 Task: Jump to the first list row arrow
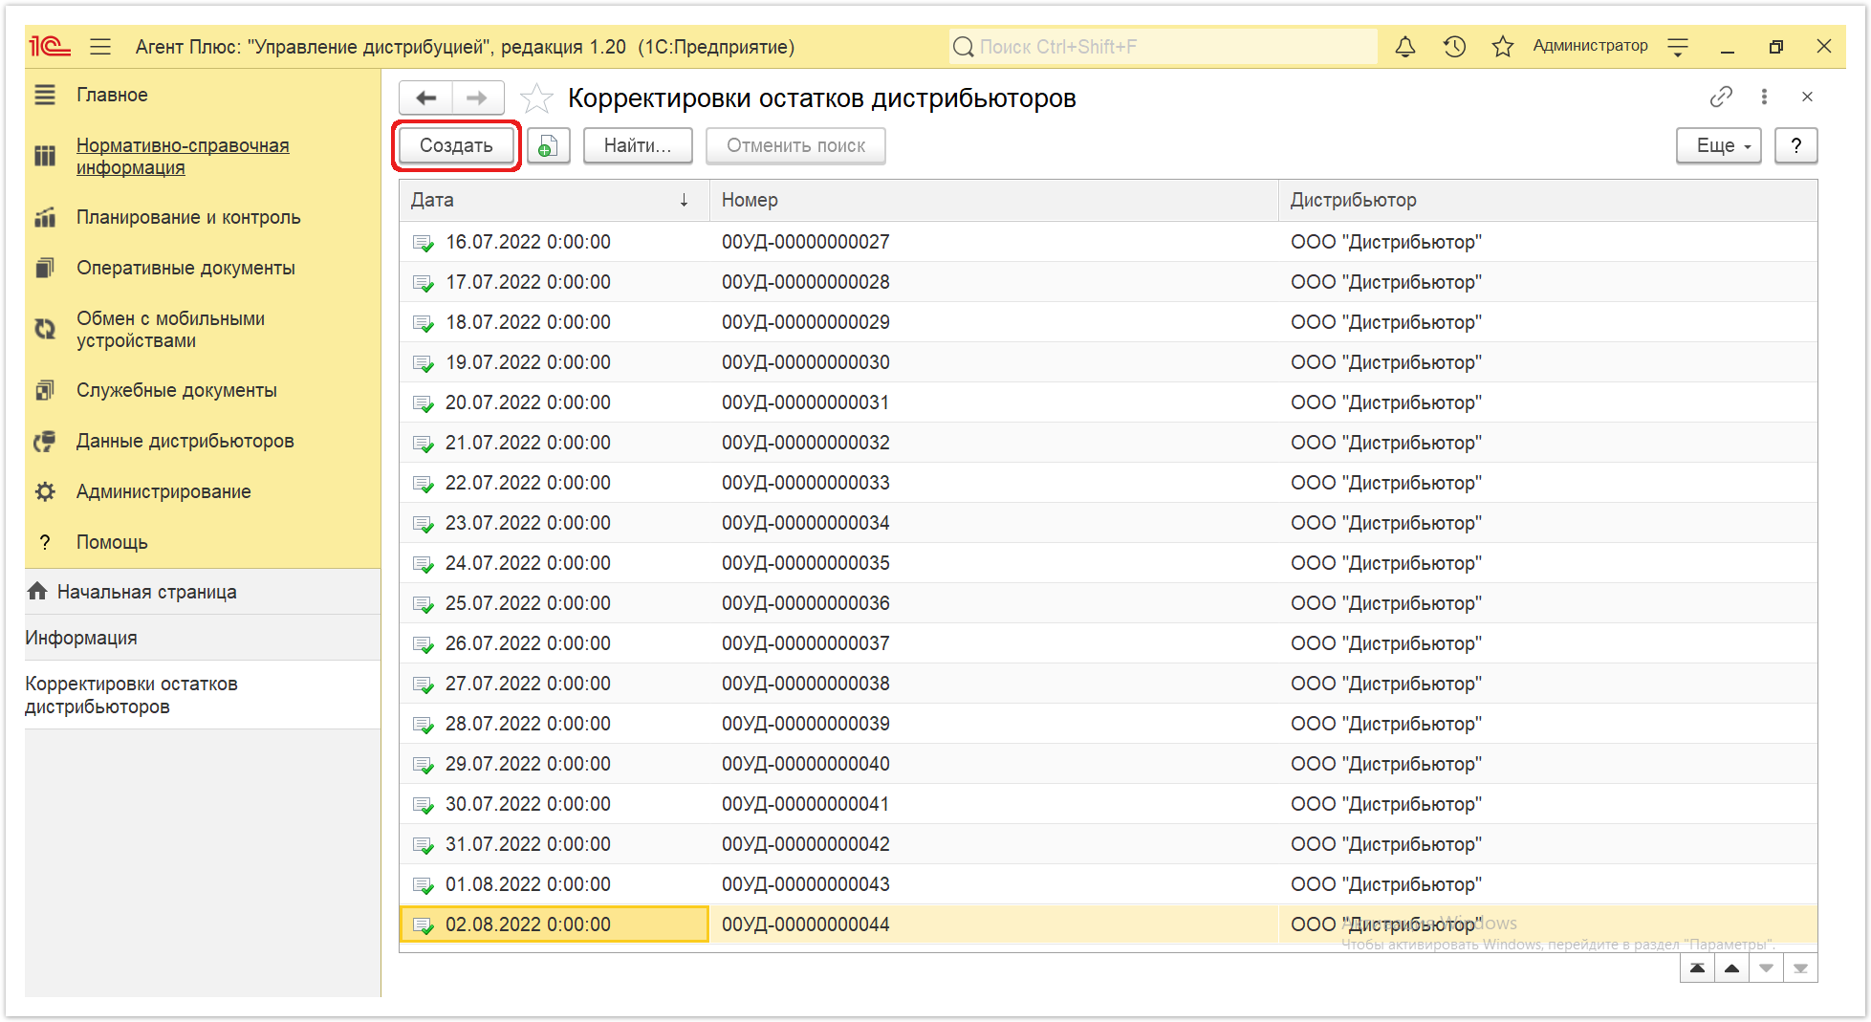pyautogui.click(x=1697, y=968)
